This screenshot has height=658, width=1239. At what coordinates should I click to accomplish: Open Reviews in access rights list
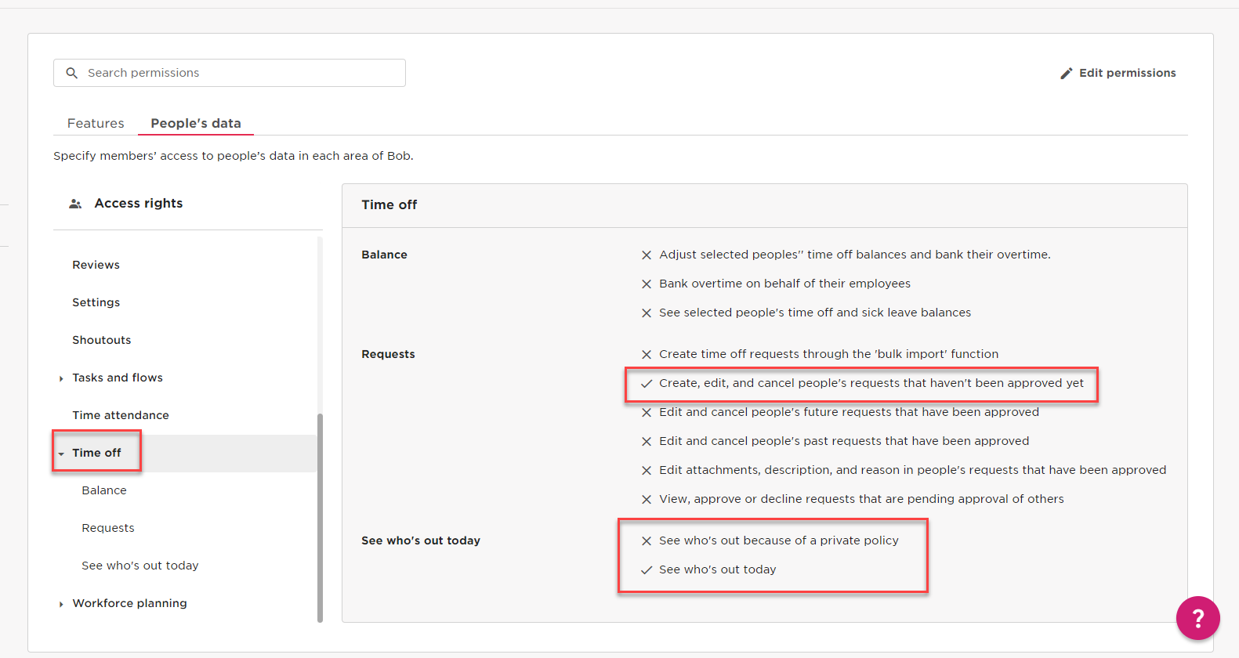[96, 265]
